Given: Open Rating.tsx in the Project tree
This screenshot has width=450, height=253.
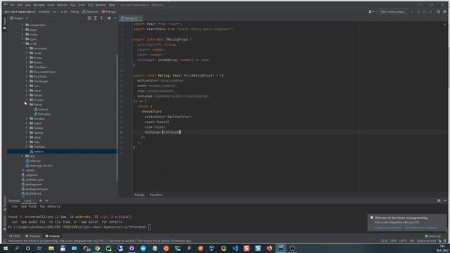Looking at the screenshot, I should 42,114.
